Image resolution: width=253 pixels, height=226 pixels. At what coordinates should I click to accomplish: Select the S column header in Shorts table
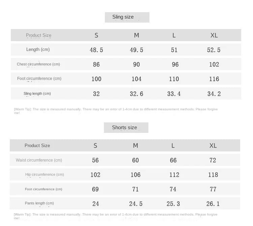95,145
